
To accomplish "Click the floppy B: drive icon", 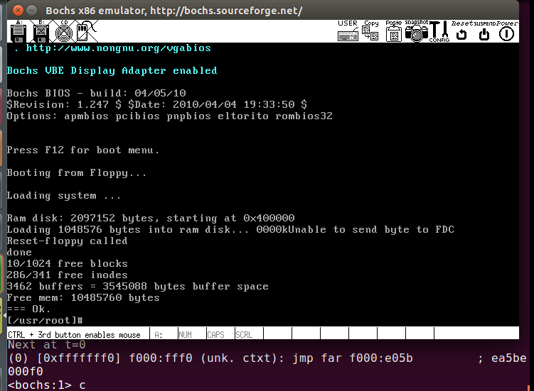I will pyautogui.click(x=41, y=31).
